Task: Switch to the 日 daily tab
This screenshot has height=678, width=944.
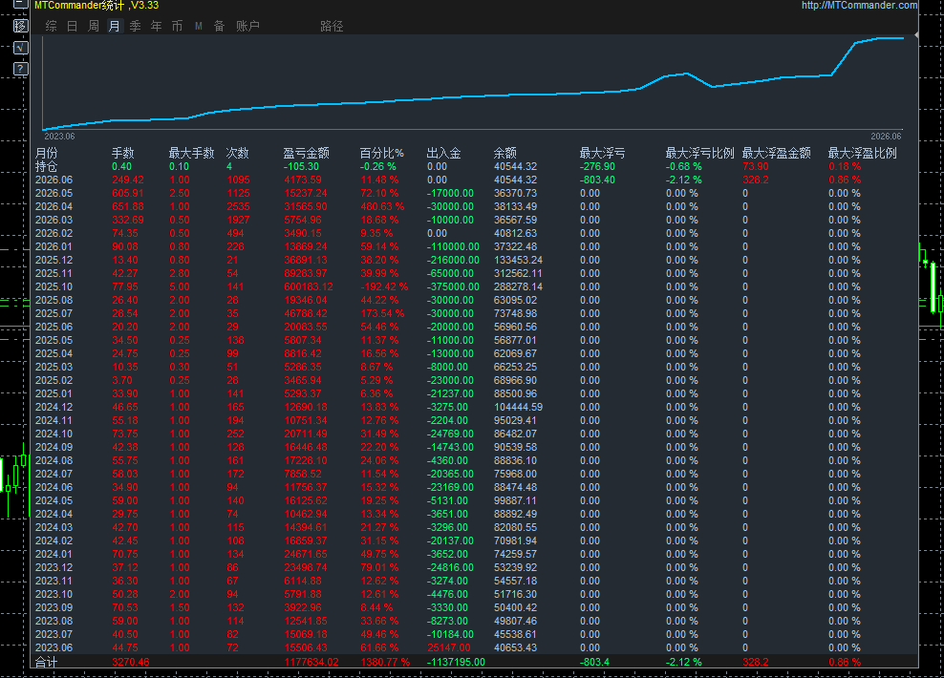Action: click(x=73, y=26)
